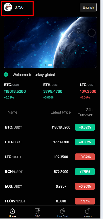Sort by the Latest Price column header
This screenshot has width=103, height=219.
61,112
